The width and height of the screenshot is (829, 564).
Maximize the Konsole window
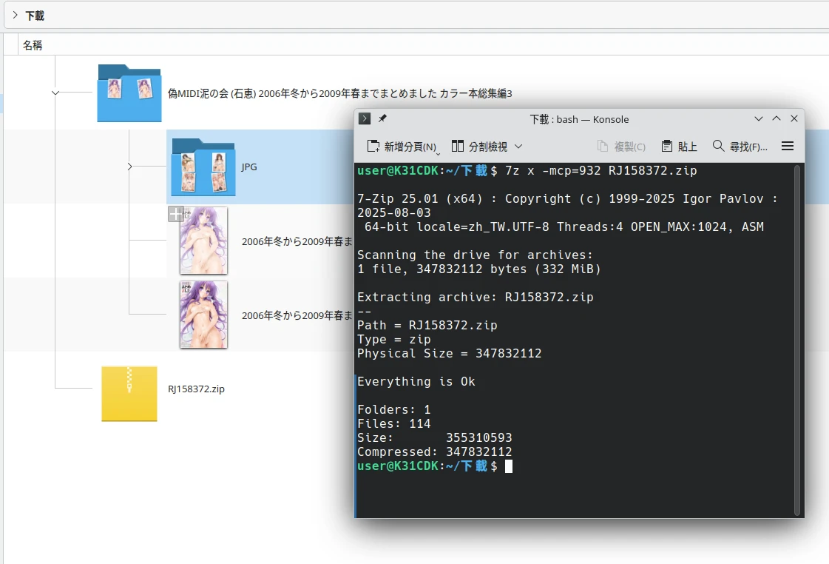776,119
